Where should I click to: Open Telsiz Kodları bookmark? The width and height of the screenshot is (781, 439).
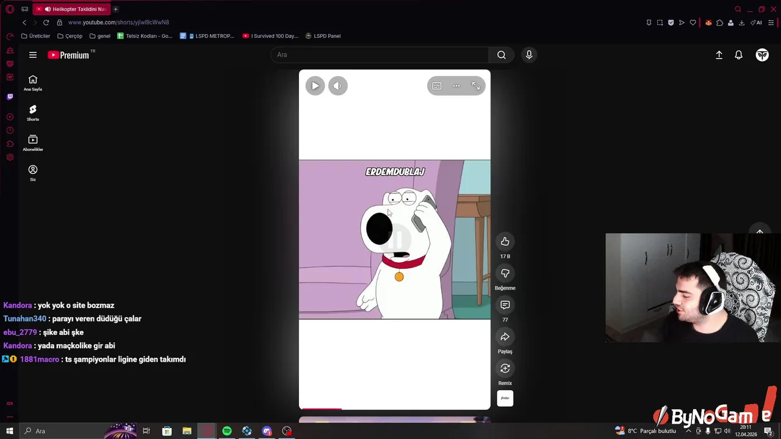coord(145,36)
